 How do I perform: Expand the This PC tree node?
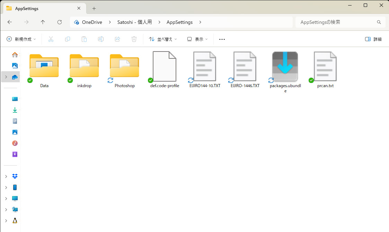6,198
